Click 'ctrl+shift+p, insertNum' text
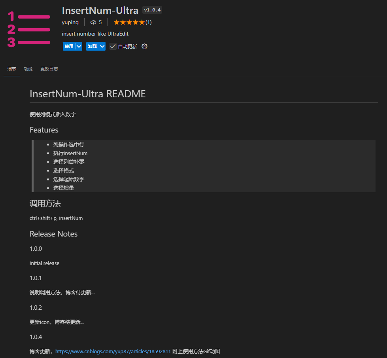Viewport: 387px width, 358px height. pyautogui.click(x=56, y=218)
